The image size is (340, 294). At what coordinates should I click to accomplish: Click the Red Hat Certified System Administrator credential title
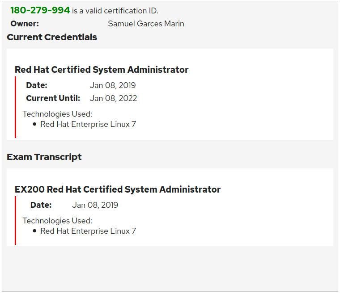tap(102, 70)
